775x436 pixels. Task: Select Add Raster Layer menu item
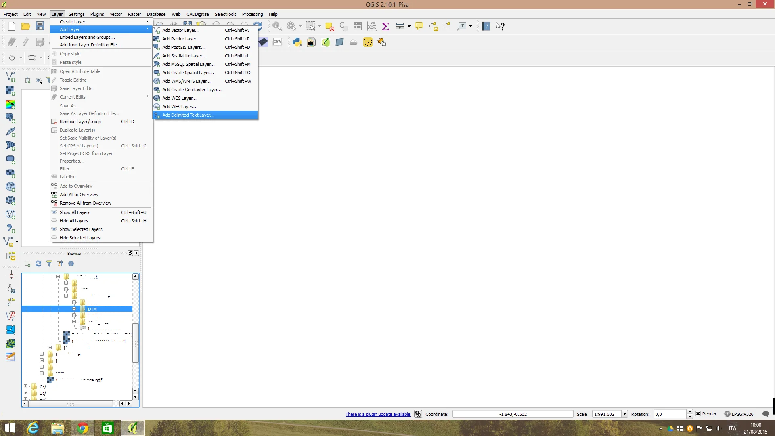[205, 39]
